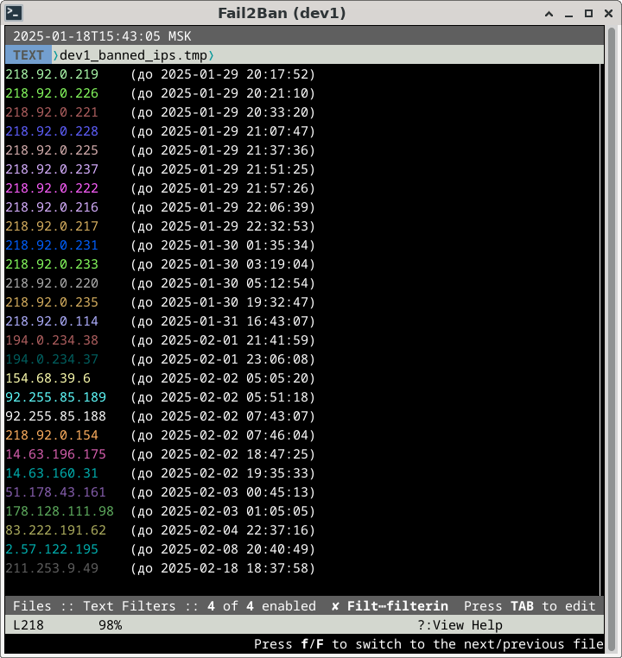Minimize the Fail2Ban window
Image resolution: width=622 pixels, height=658 pixels.
(x=568, y=14)
